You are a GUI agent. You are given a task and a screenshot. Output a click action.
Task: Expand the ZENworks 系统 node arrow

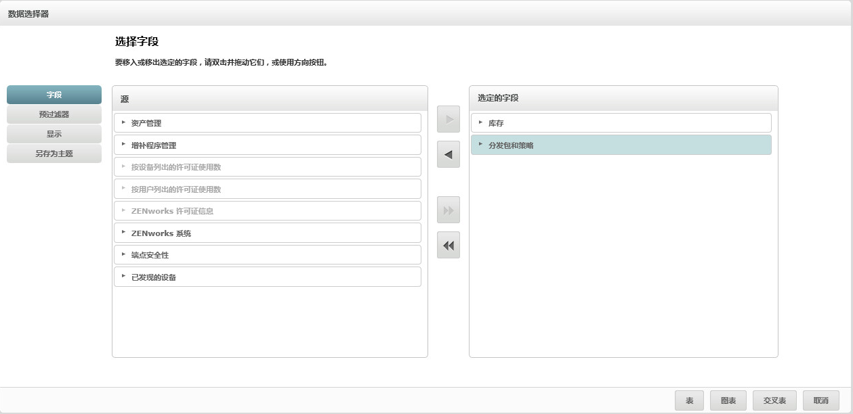click(123, 233)
